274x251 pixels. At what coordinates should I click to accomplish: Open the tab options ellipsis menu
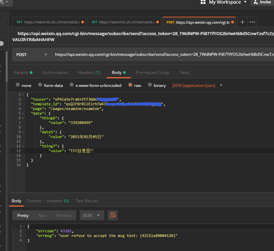click(x=252, y=22)
